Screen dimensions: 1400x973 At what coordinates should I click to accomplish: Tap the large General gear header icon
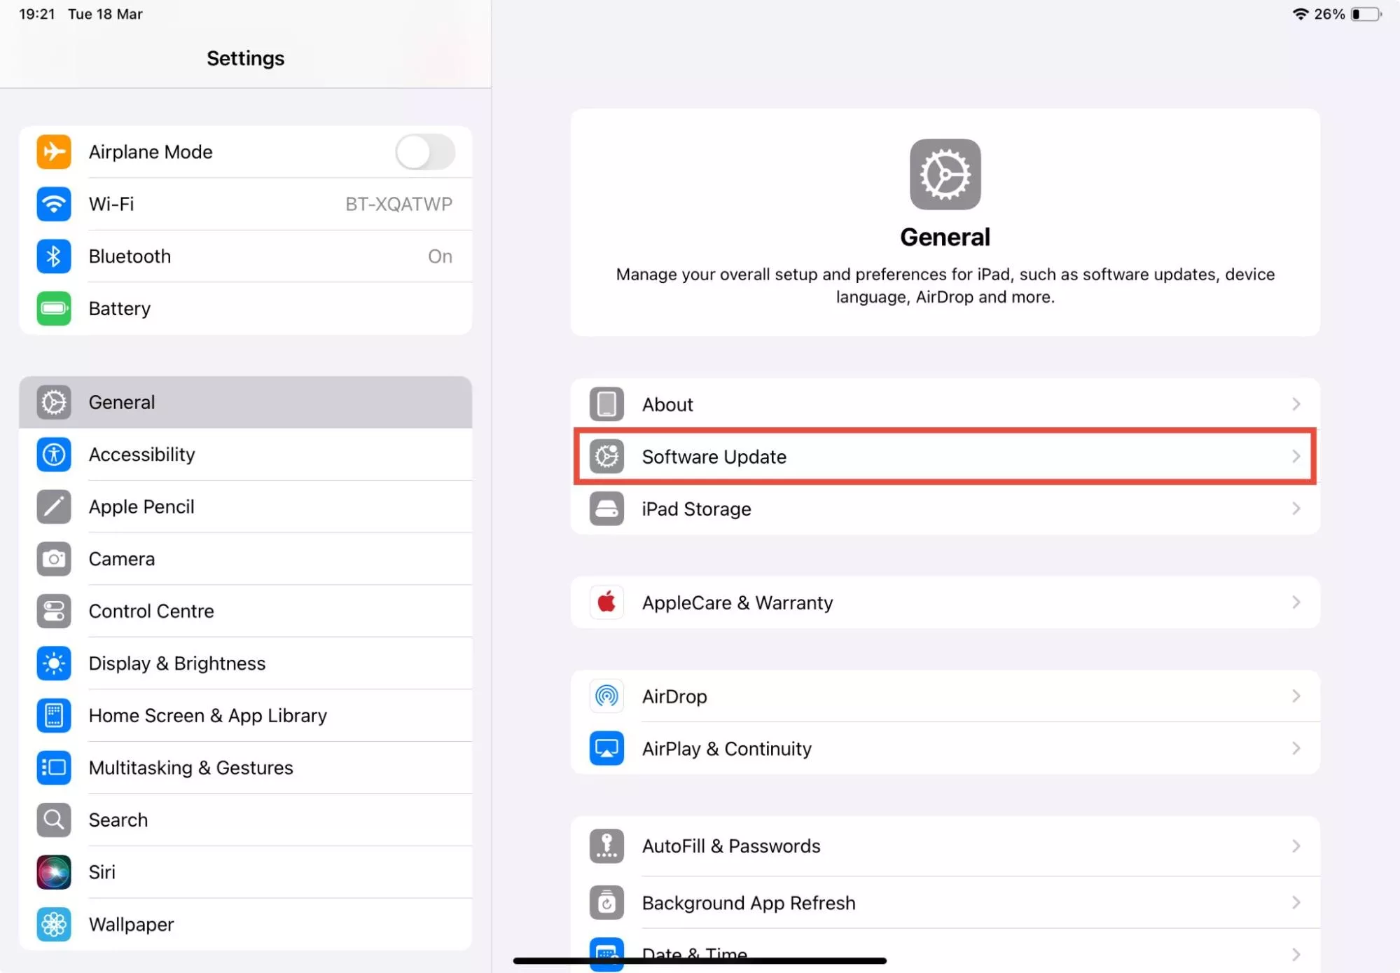coord(945,174)
